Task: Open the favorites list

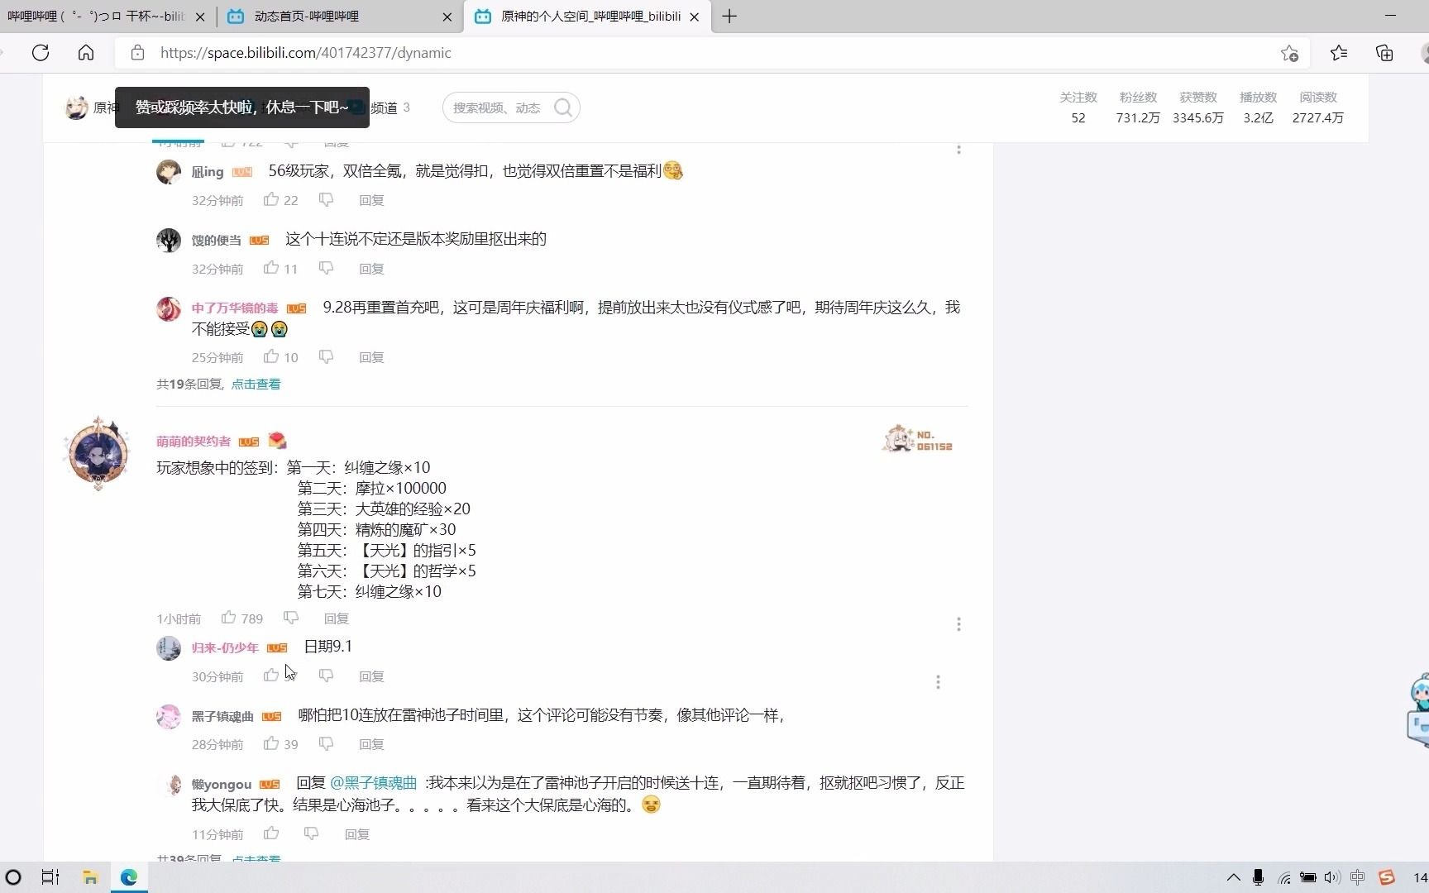Action: (1339, 53)
